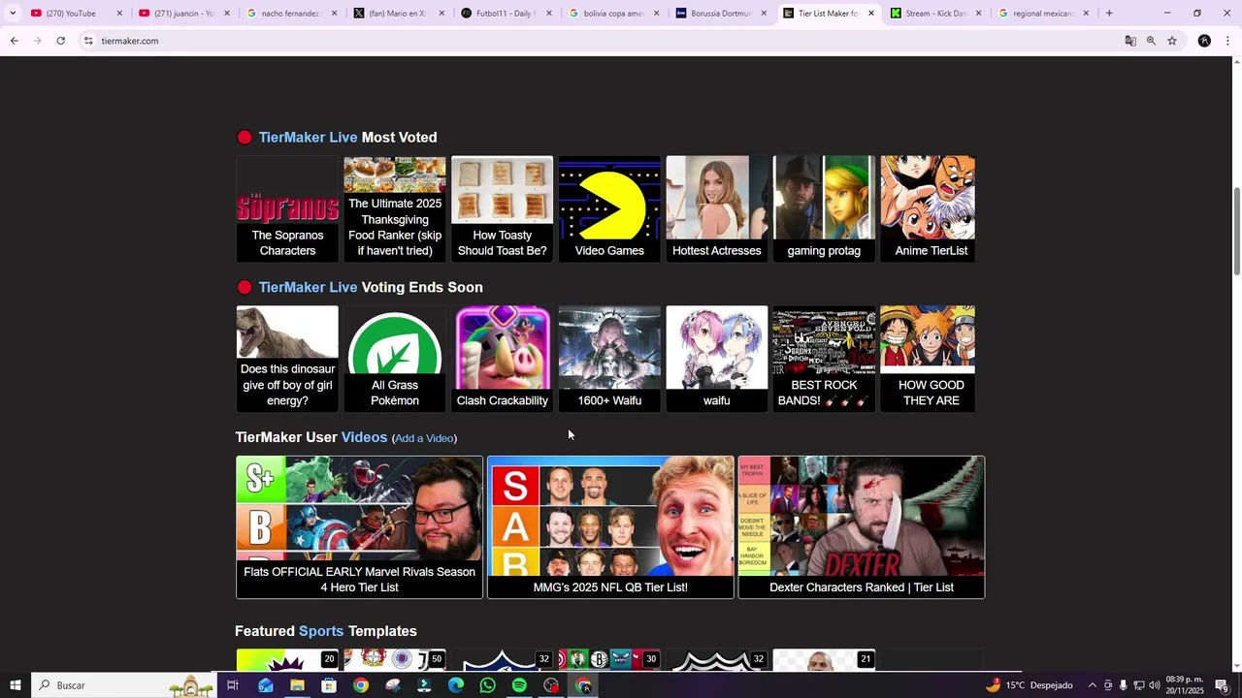Open the site information icon beside URL
This screenshot has height=698, width=1242.
87,41
